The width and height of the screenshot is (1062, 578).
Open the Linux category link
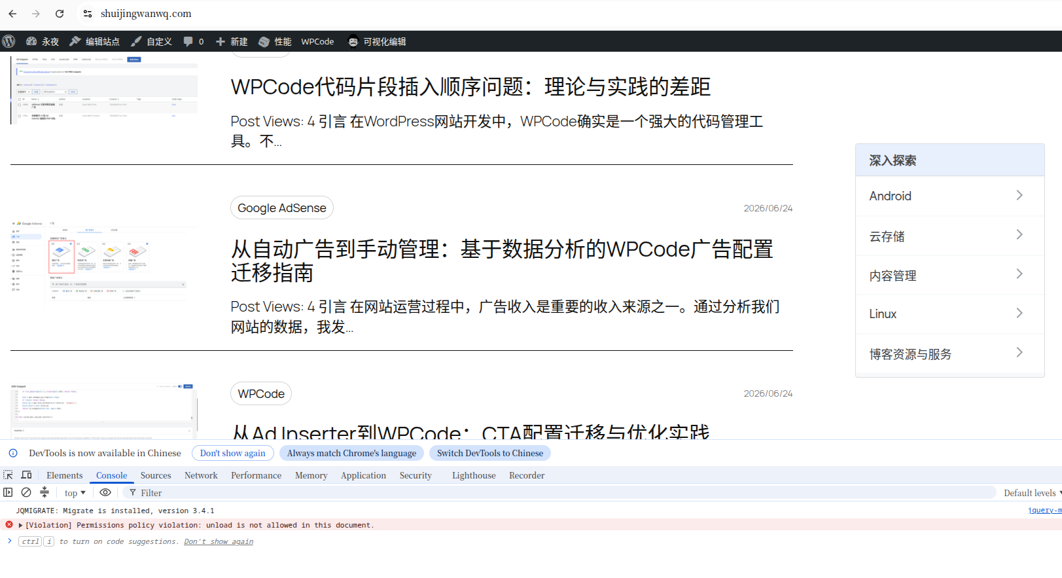tap(883, 314)
